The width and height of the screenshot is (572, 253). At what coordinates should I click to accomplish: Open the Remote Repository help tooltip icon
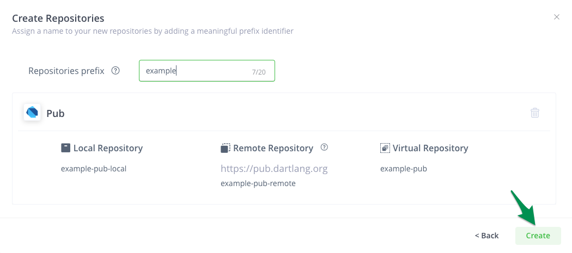coord(324,147)
